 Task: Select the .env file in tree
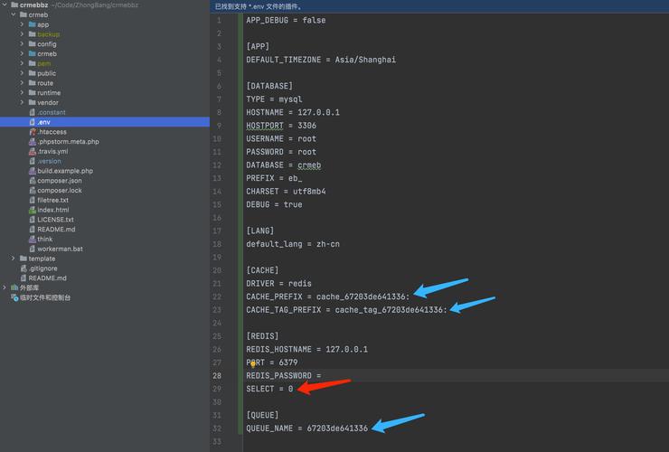click(x=44, y=122)
